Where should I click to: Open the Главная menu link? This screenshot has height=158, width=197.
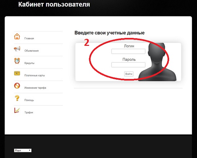(29, 38)
